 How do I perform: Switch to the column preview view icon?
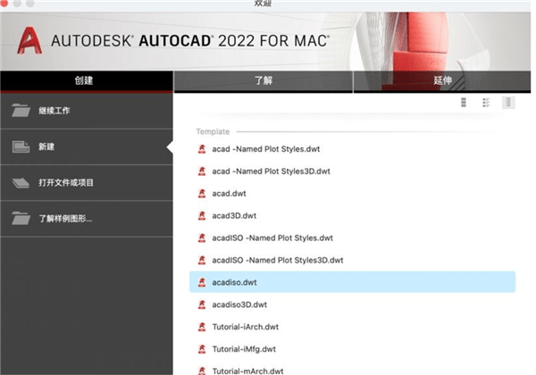point(508,103)
